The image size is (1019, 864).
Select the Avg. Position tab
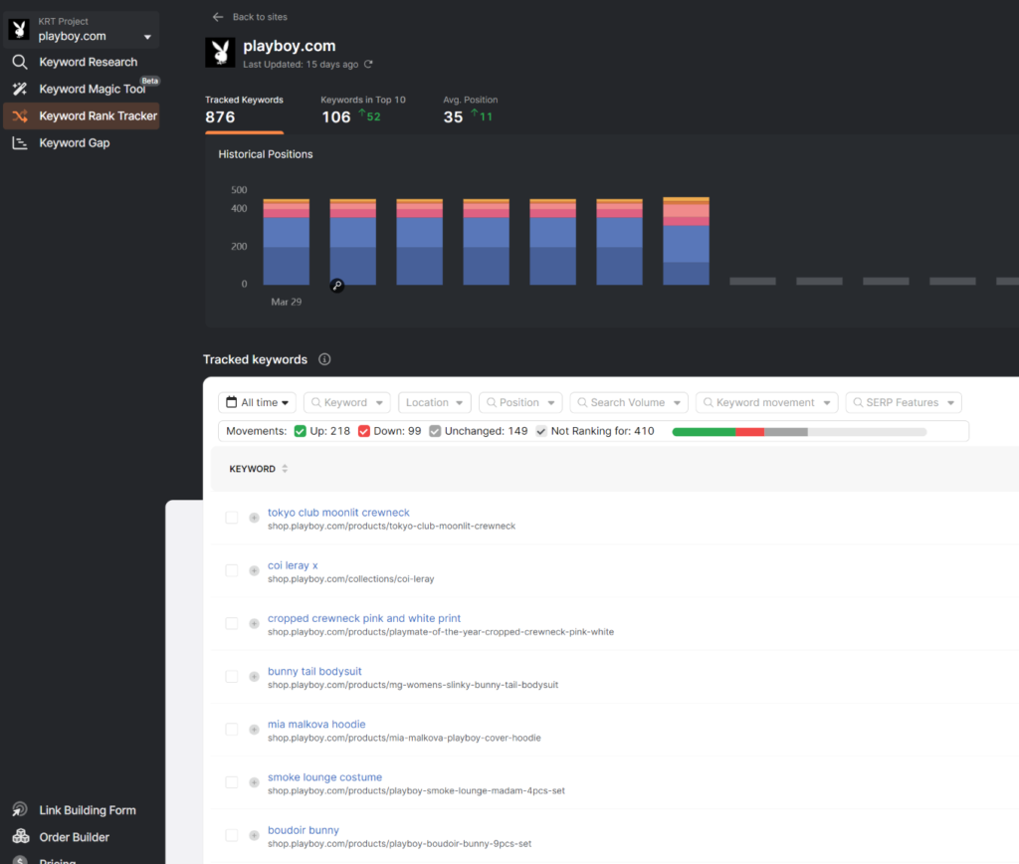pyautogui.click(x=471, y=110)
